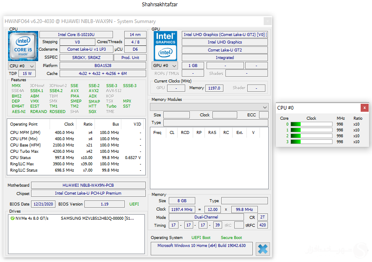Click the Intel Core i5 CPU logo
Viewport: 372px width, 262px height.
coord(23,46)
